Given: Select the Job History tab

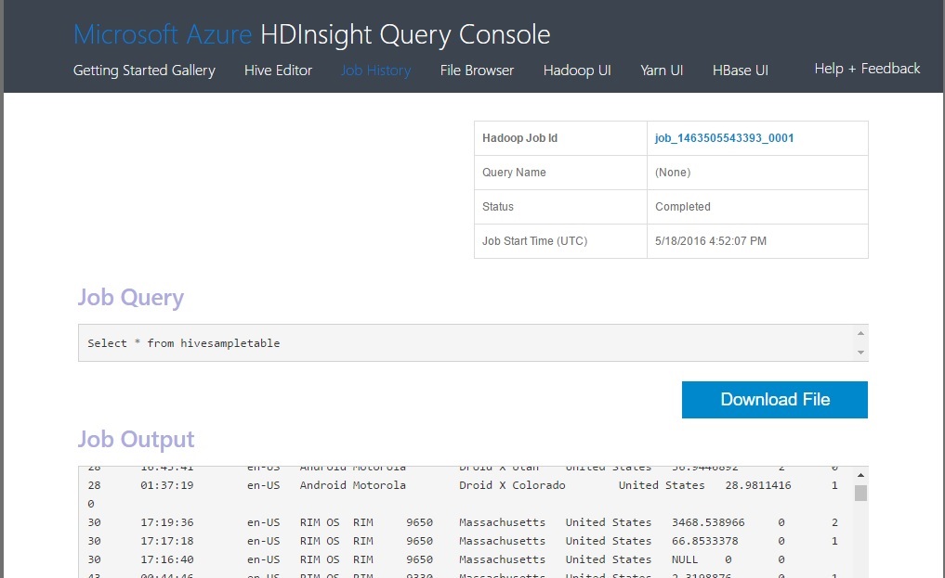Looking at the screenshot, I should pyautogui.click(x=375, y=71).
